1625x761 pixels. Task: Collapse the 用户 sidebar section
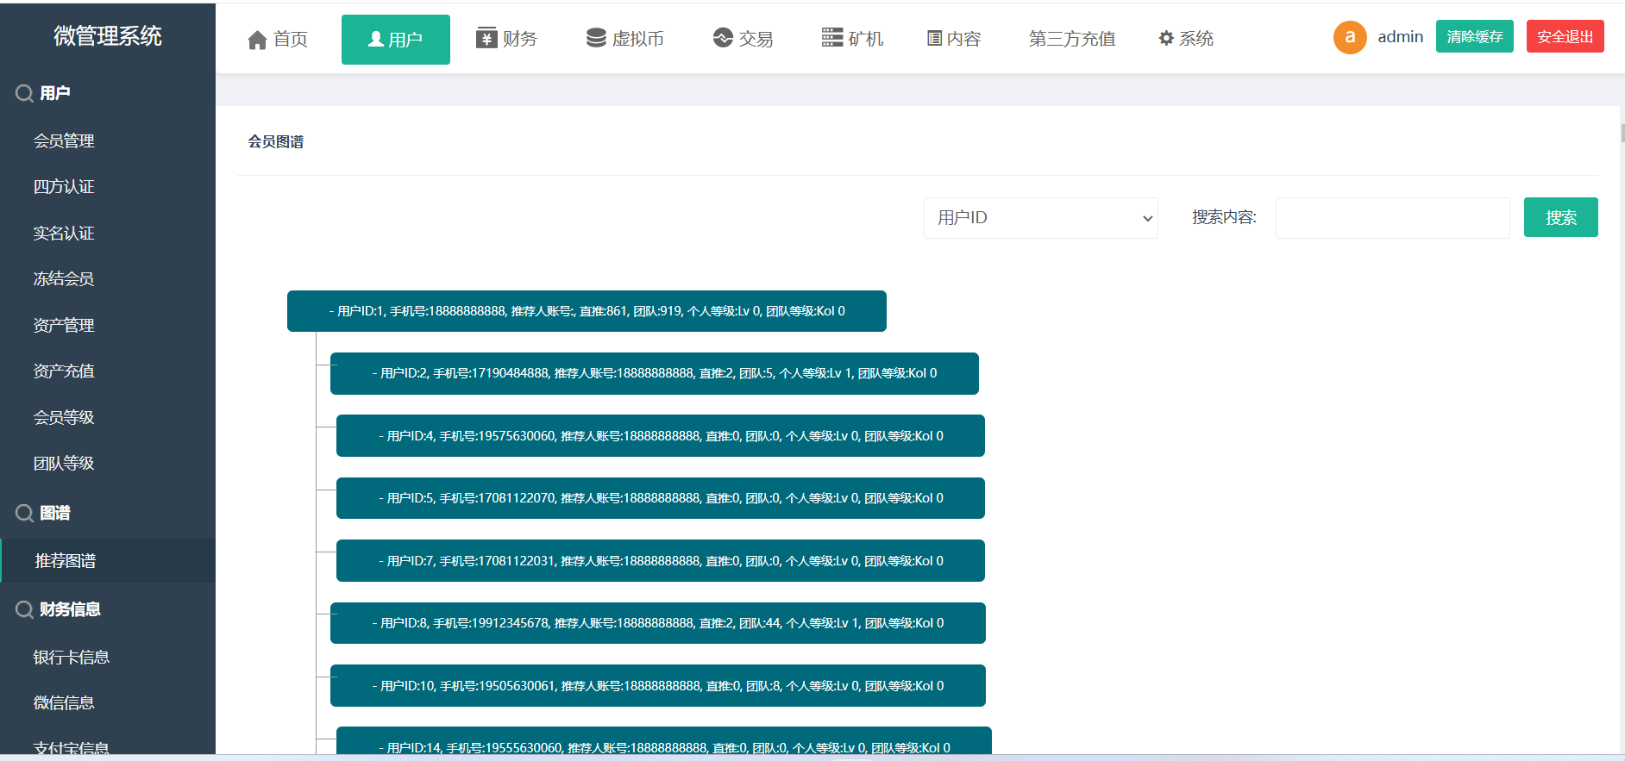coord(55,93)
